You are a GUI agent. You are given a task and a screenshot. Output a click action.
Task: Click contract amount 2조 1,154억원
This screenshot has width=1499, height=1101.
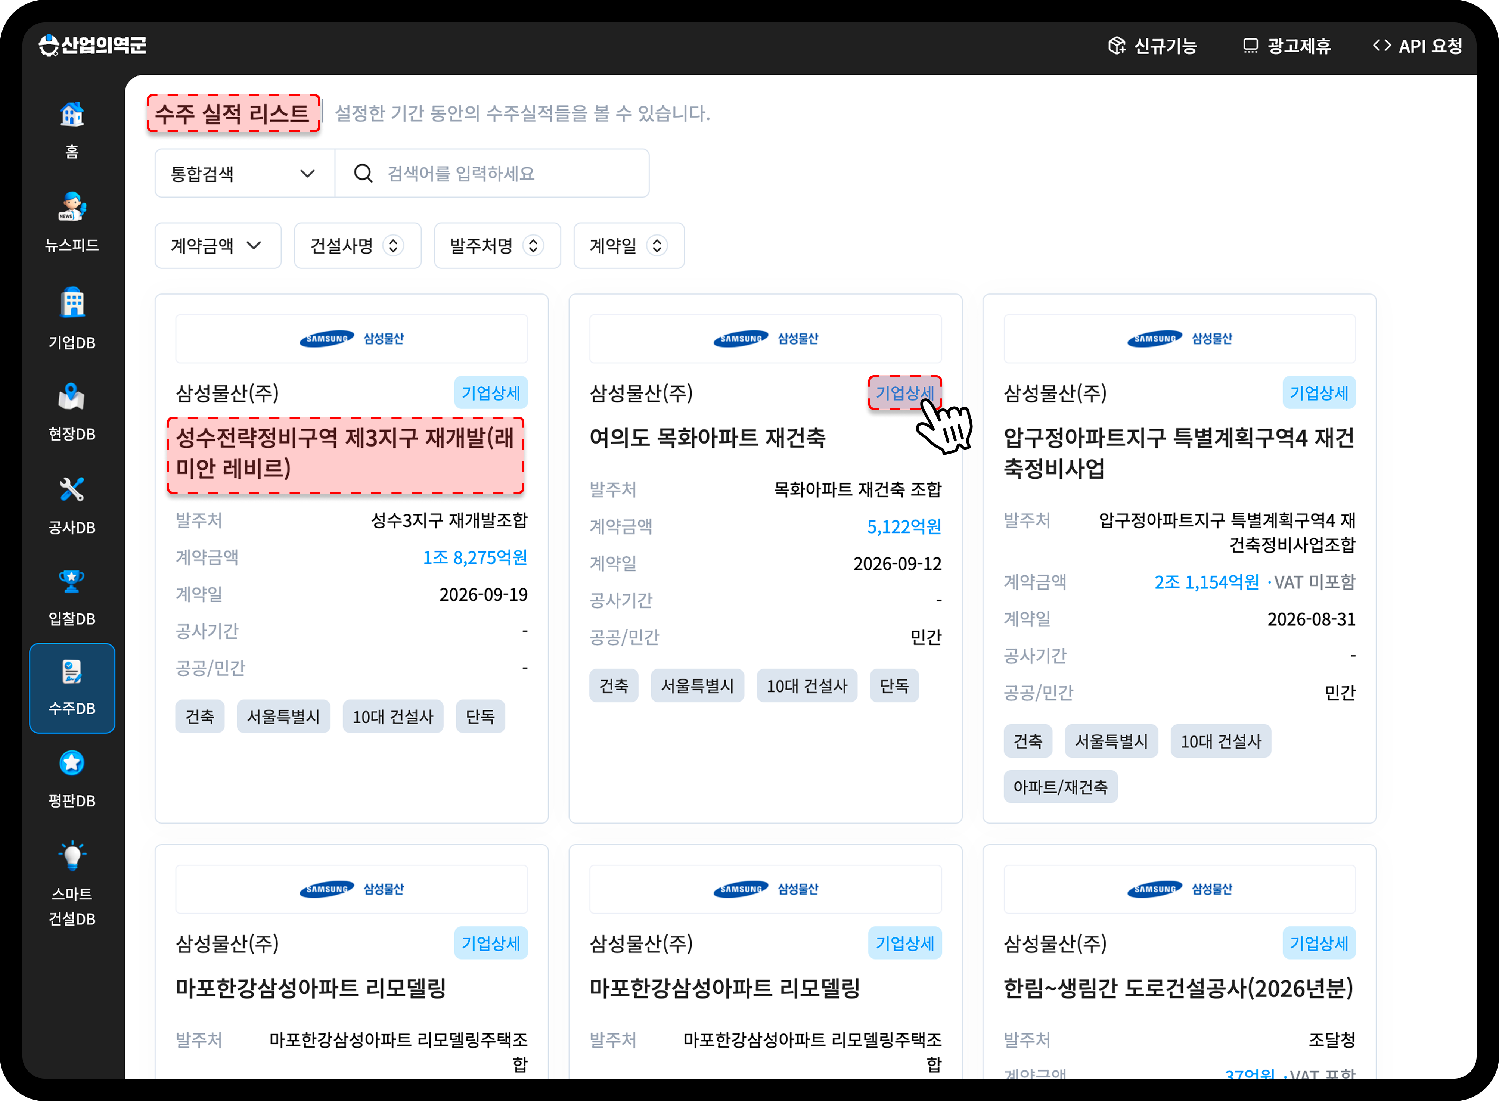pyautogui.click(x=1206, y=582)
